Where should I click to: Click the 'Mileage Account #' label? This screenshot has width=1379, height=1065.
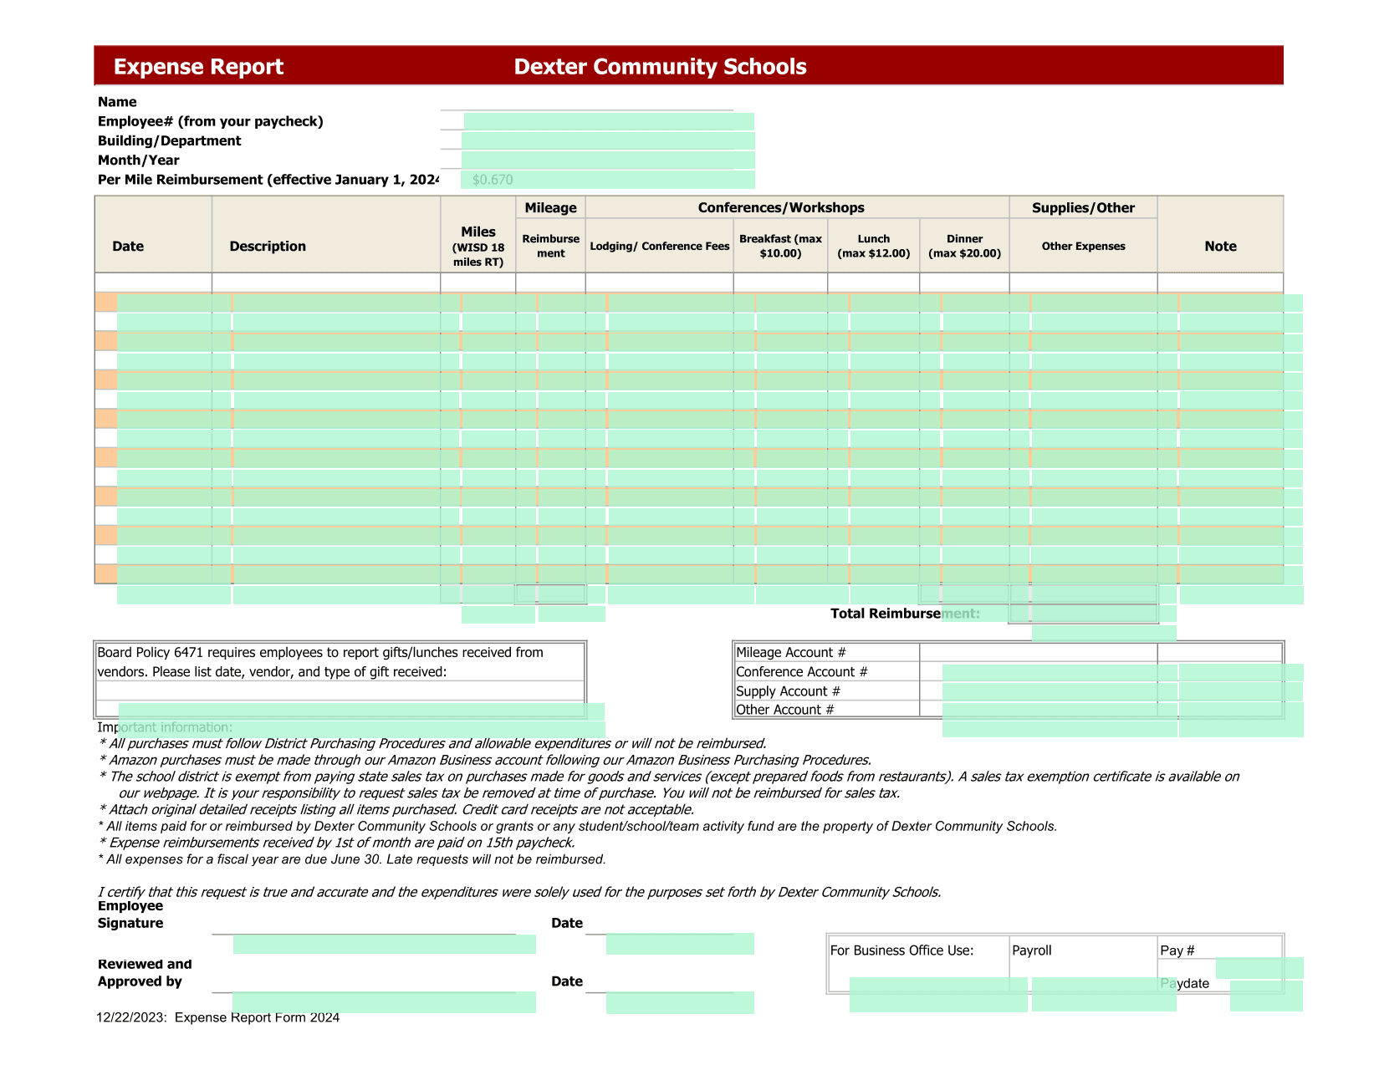[x=791, y=653]
